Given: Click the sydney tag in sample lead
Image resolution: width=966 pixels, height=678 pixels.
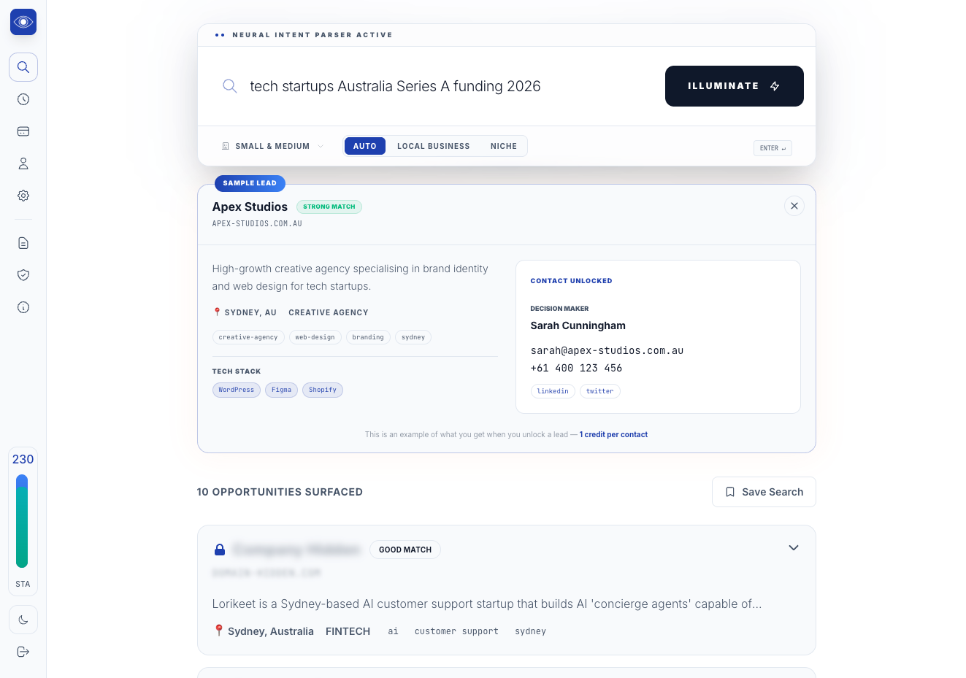Looking at the screenshot, I should (x=413, y=337).
